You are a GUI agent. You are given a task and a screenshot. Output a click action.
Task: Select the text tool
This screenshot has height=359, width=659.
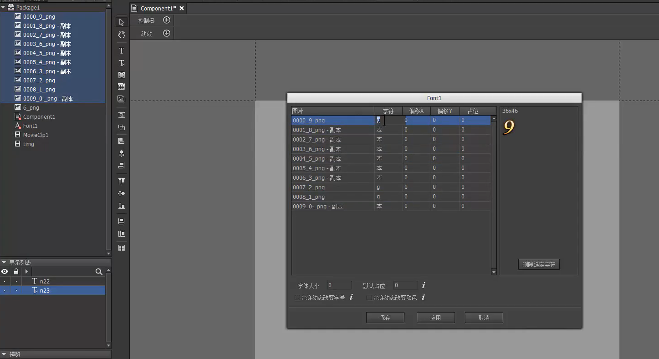[x=121, y=51]
